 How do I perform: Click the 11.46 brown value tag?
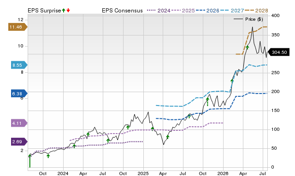(x=18, y=27)
